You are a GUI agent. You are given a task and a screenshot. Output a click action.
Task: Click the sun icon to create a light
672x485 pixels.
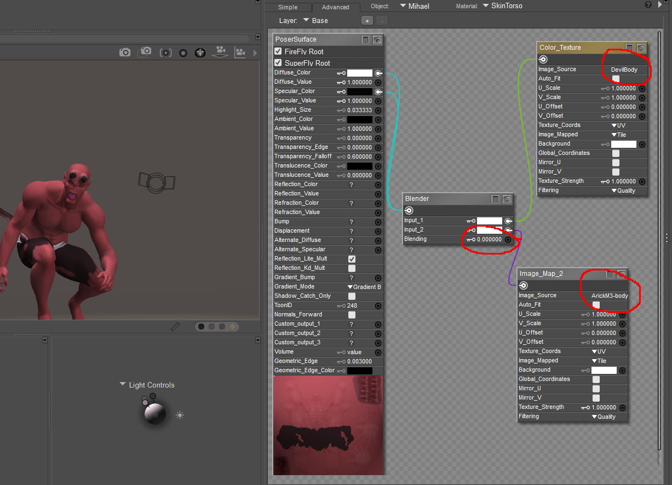(180, 415)
